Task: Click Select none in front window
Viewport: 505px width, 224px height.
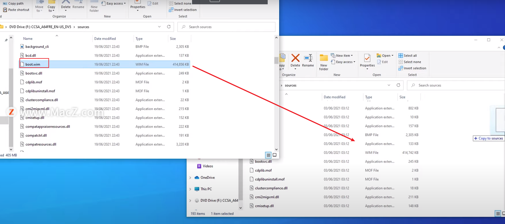Action: [180, 3]
